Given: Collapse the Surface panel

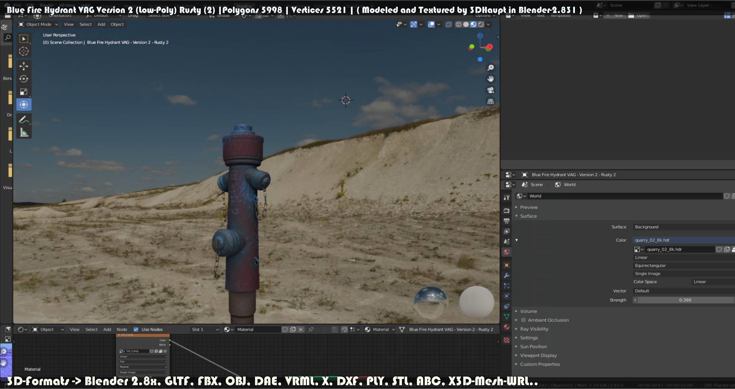Looking at the screenshot, I should [528, 216].
